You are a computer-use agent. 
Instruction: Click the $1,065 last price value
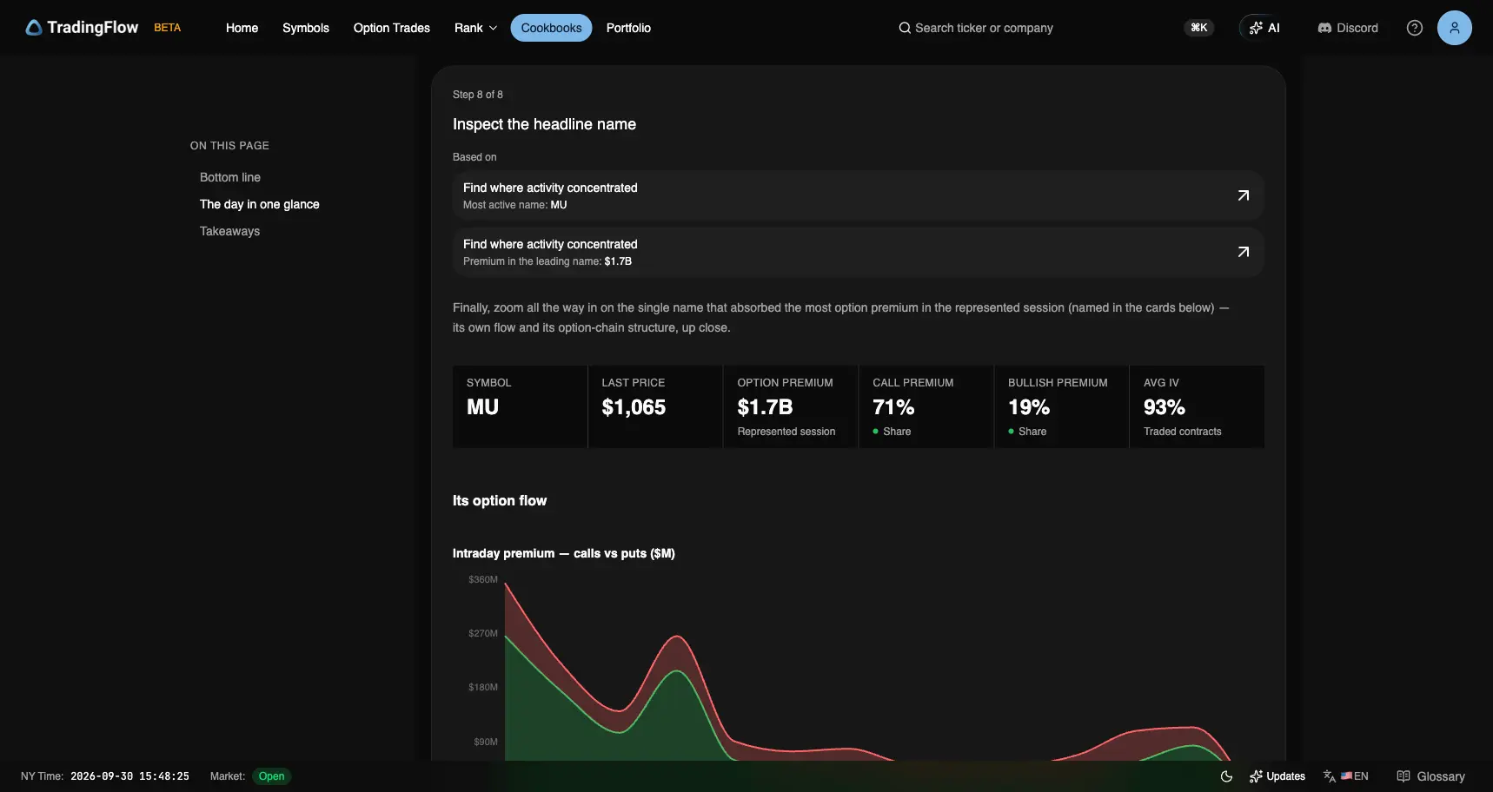point(634,407)
